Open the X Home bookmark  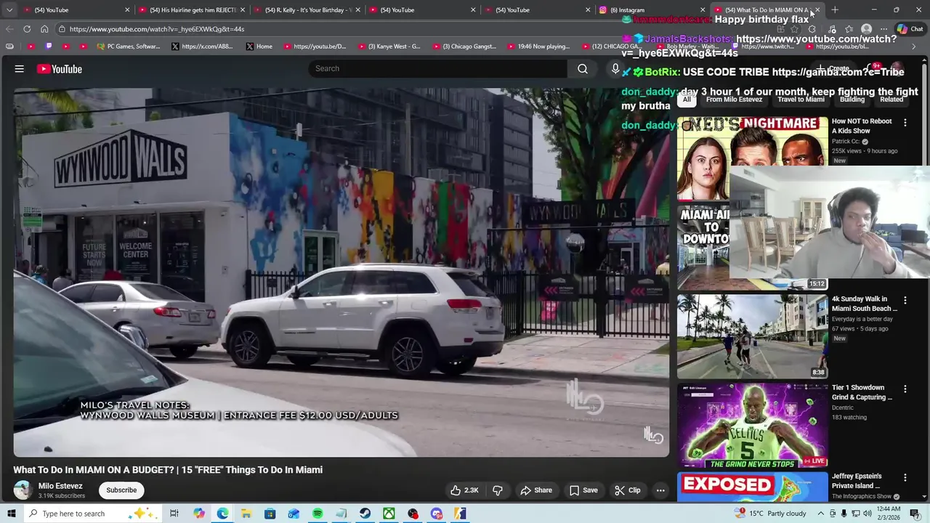pos(259,46)
